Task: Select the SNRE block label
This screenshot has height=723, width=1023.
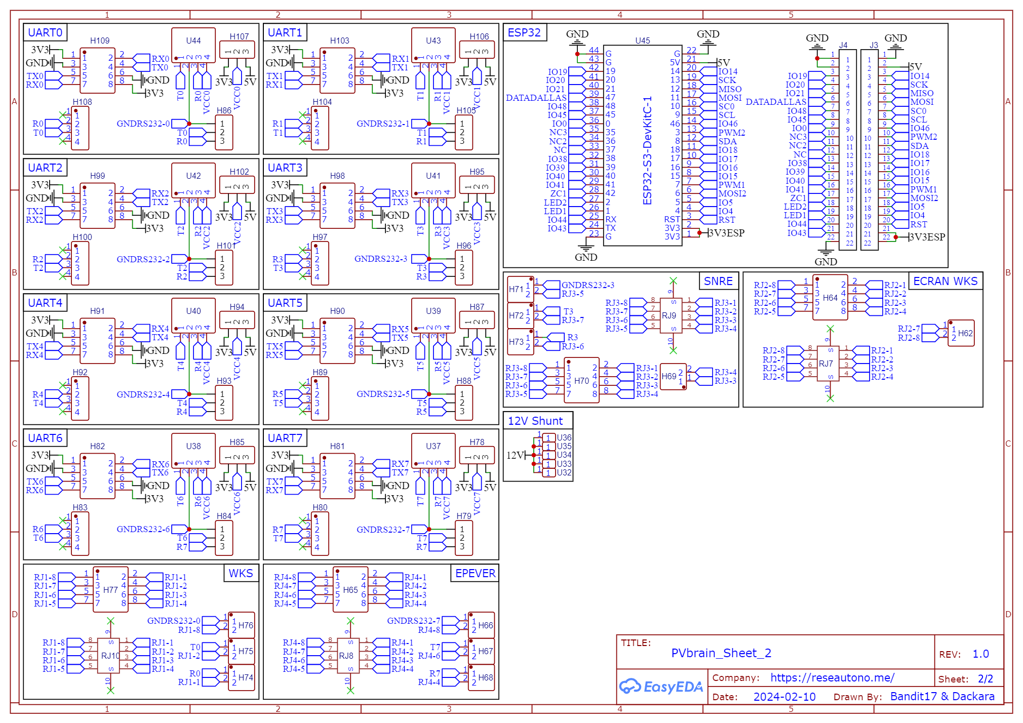Action: click(x=718, y=281)
